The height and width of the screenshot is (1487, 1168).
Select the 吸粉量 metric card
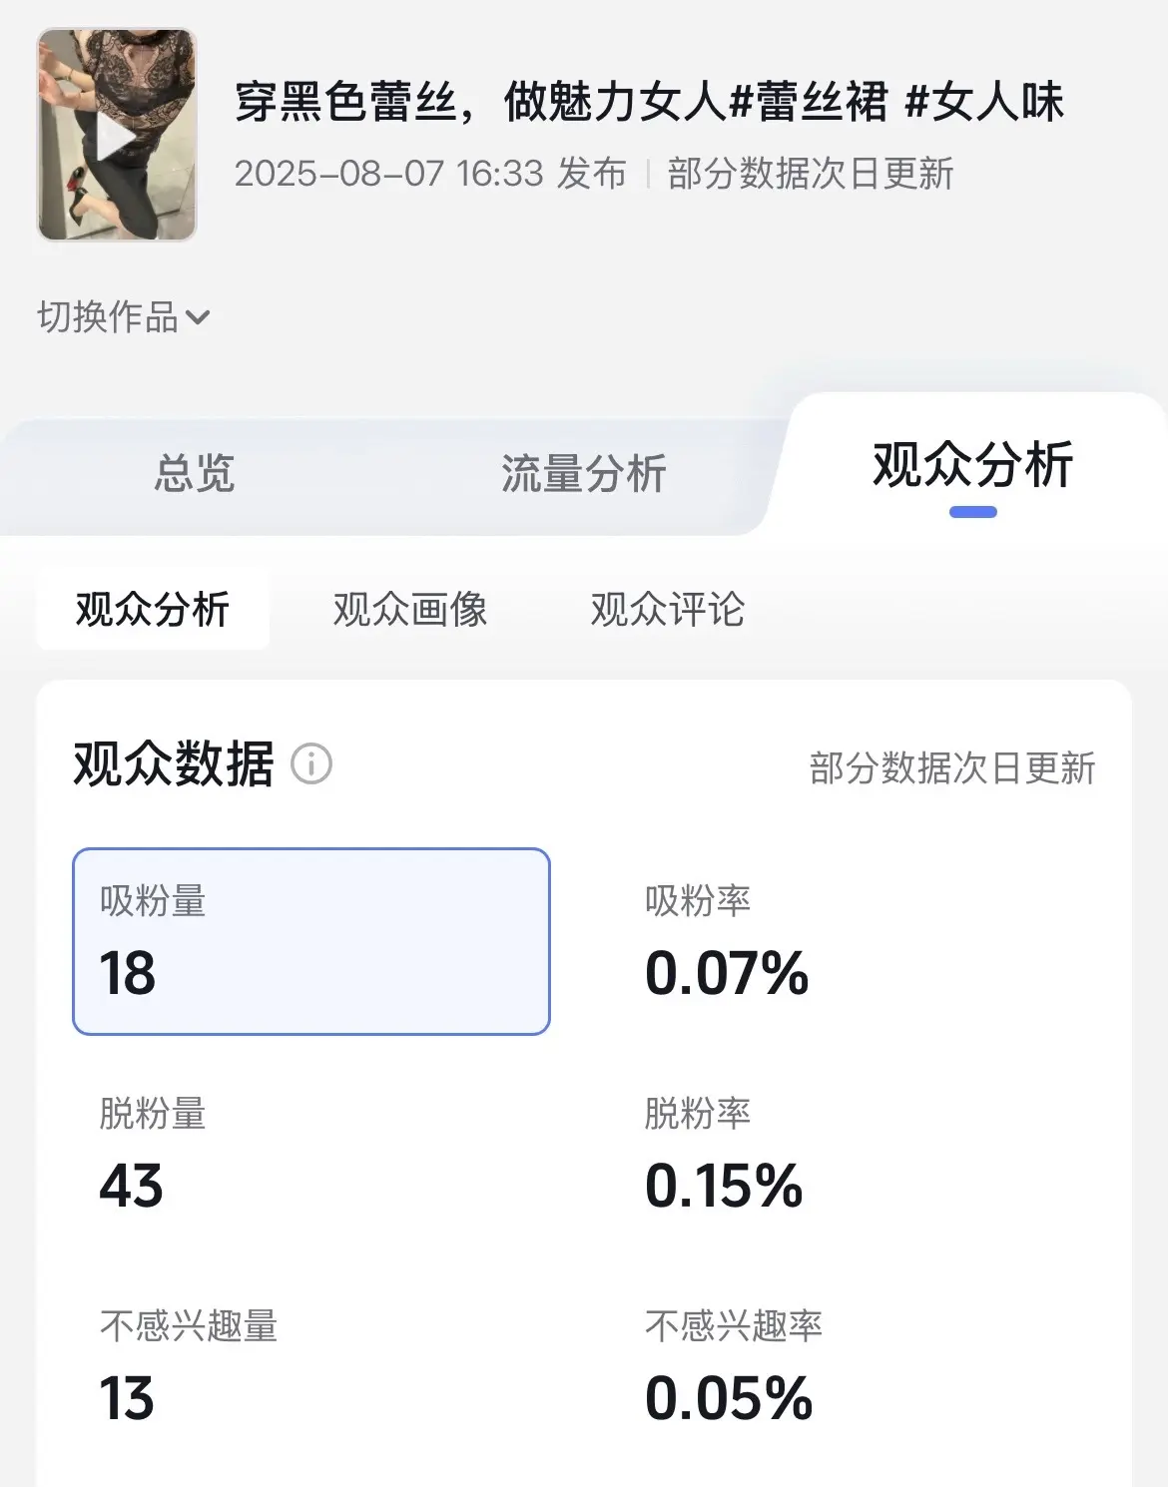tap(311, 941)
